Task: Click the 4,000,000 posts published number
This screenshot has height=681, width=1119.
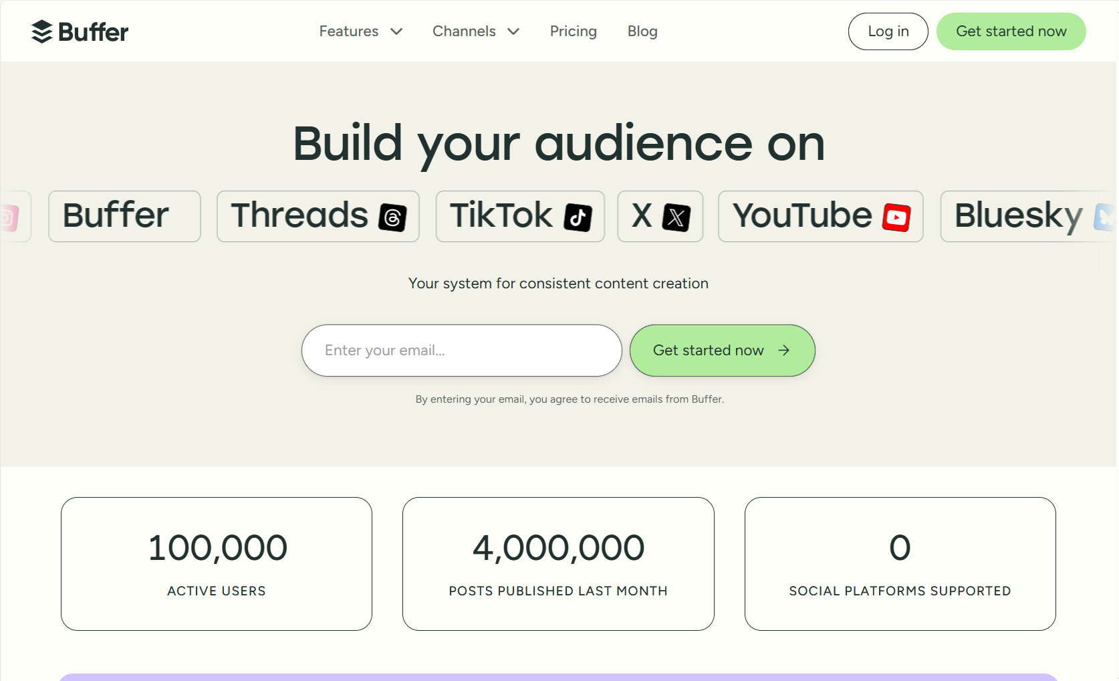Action: coord(558,548)
